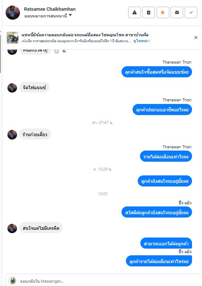Click the car ad thumbnail
This screenshot has height=286, width=202.
click(x=13, y=38)
